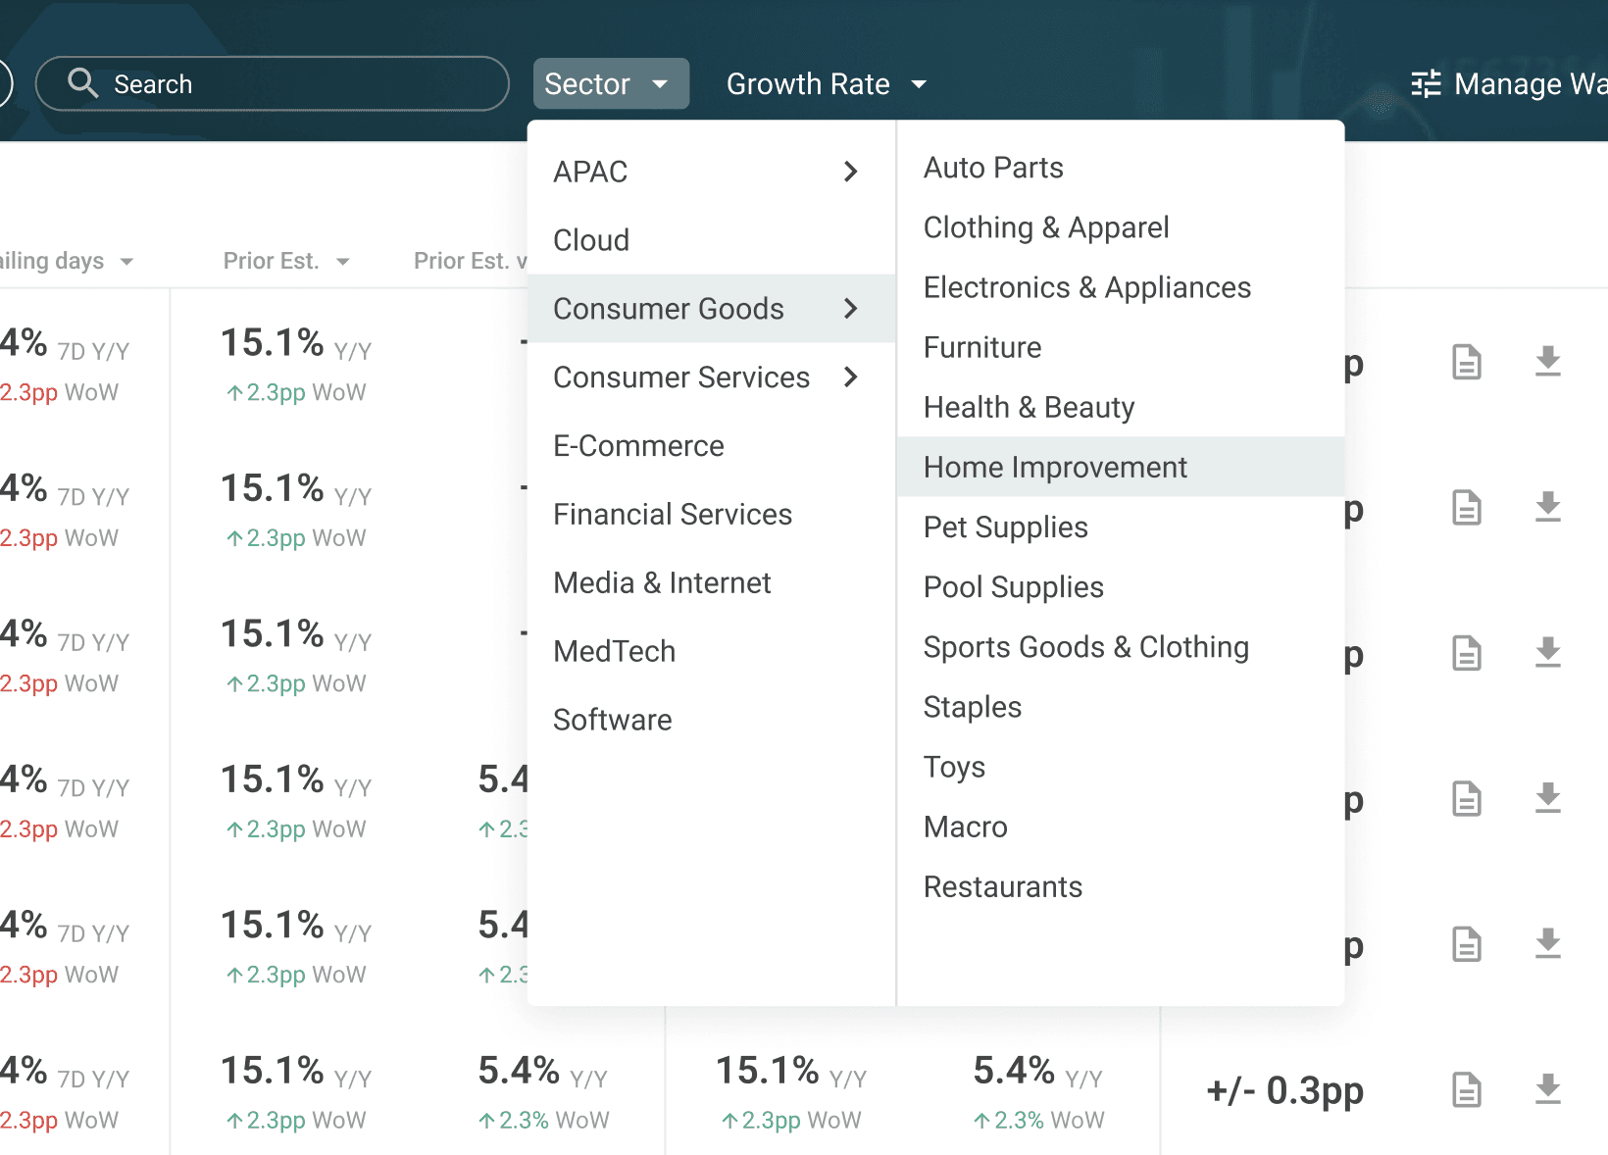Open Manage Watchlist sliders icon

pos(1426,83)
